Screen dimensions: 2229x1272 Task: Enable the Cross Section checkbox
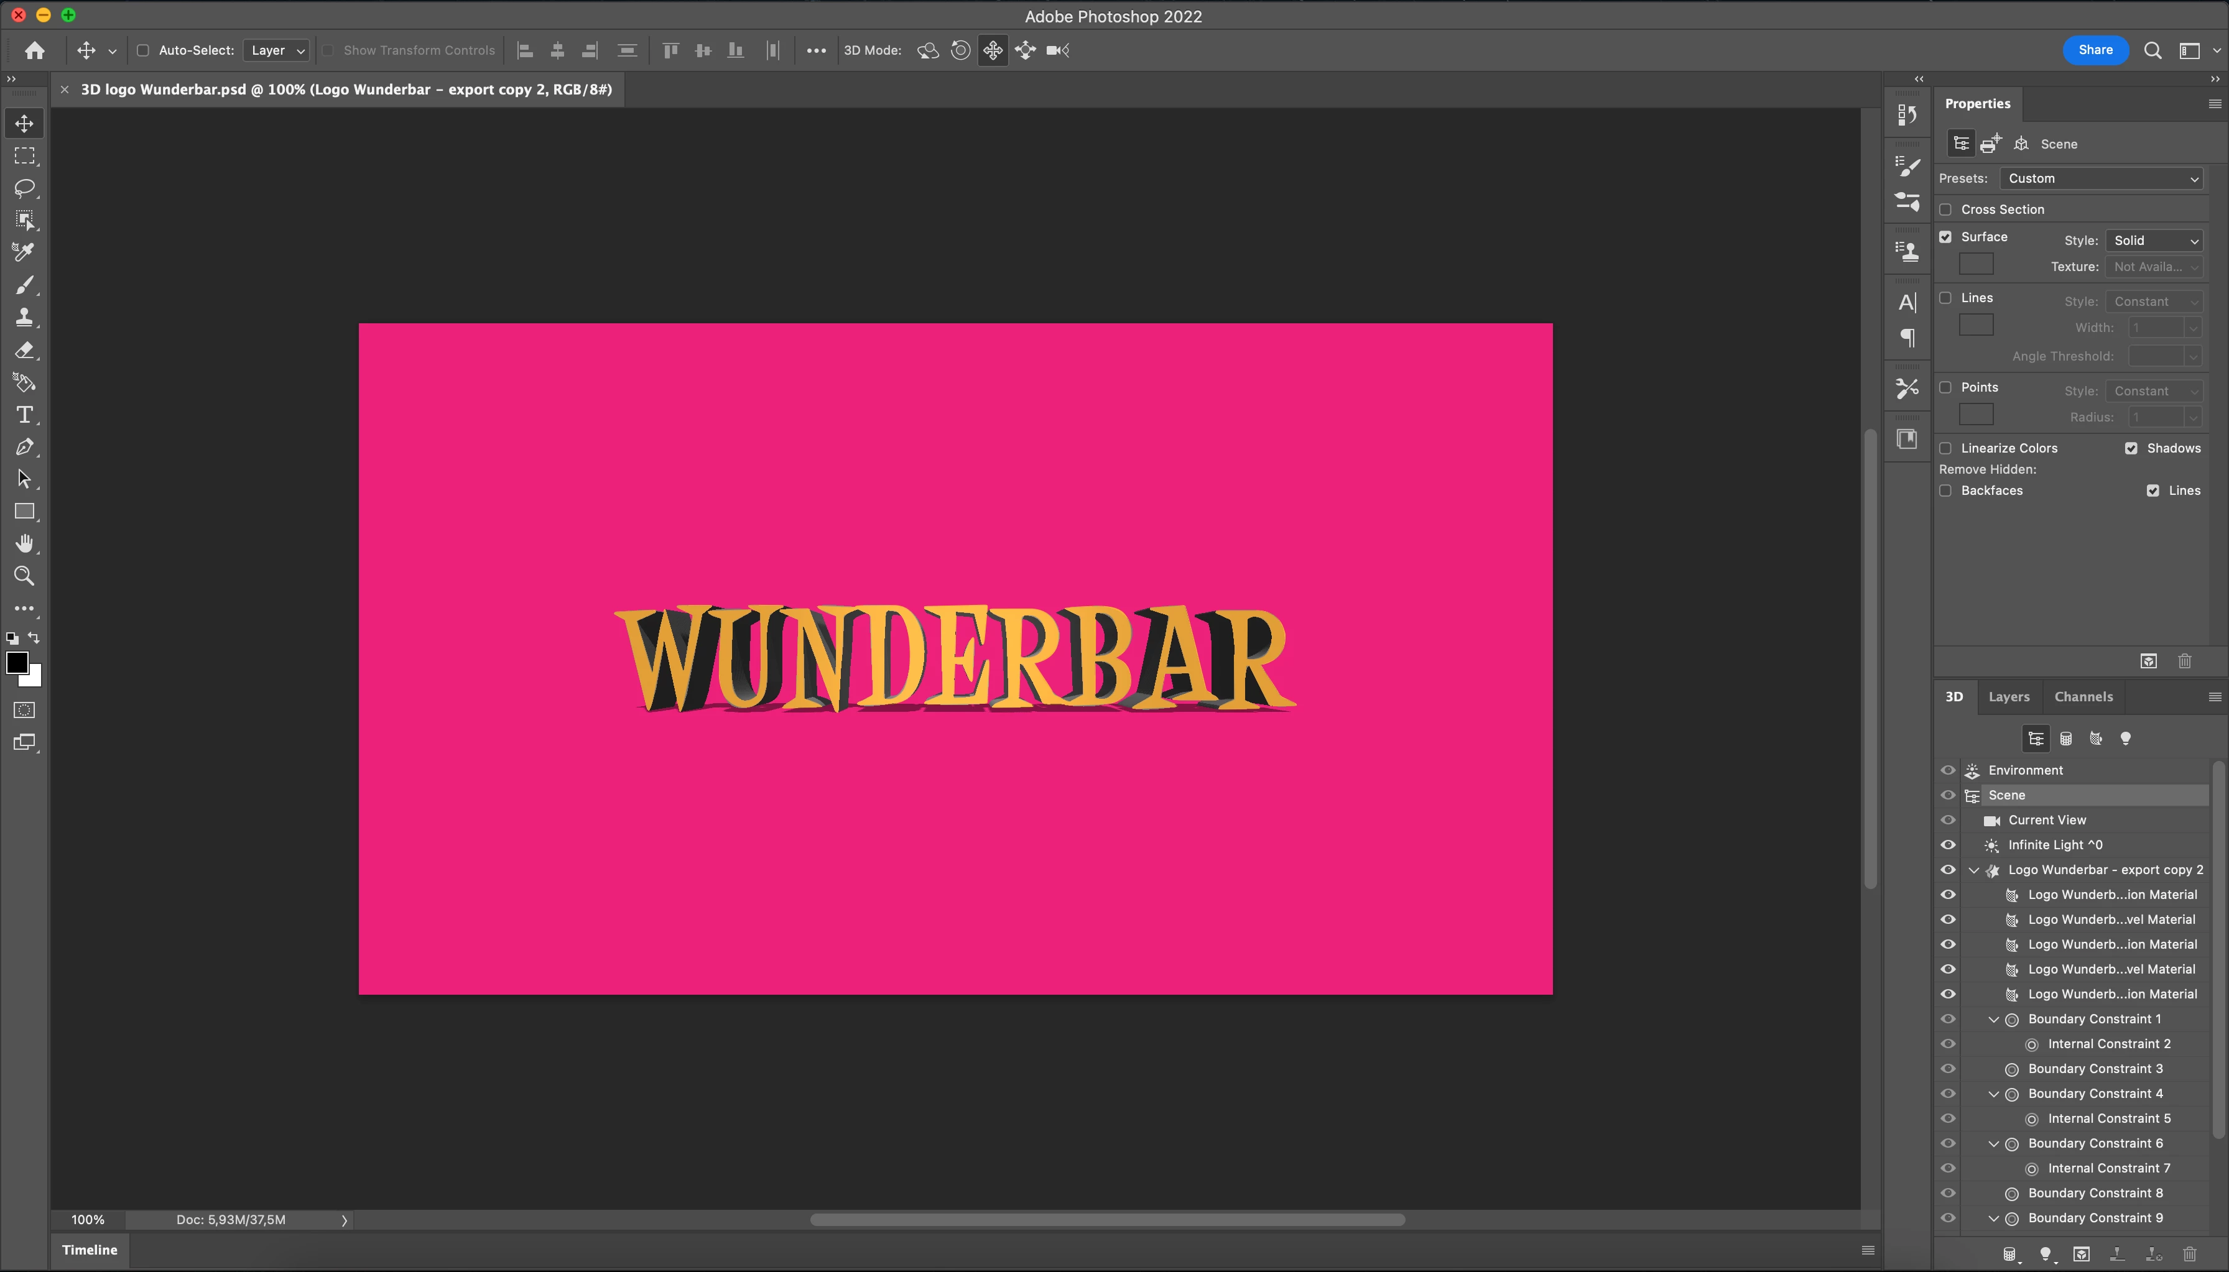tap(1946, 210)
